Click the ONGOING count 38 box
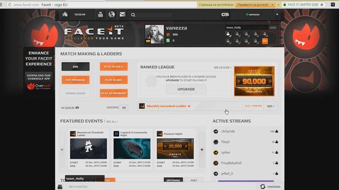339x190 pixels. coord(123,108)
